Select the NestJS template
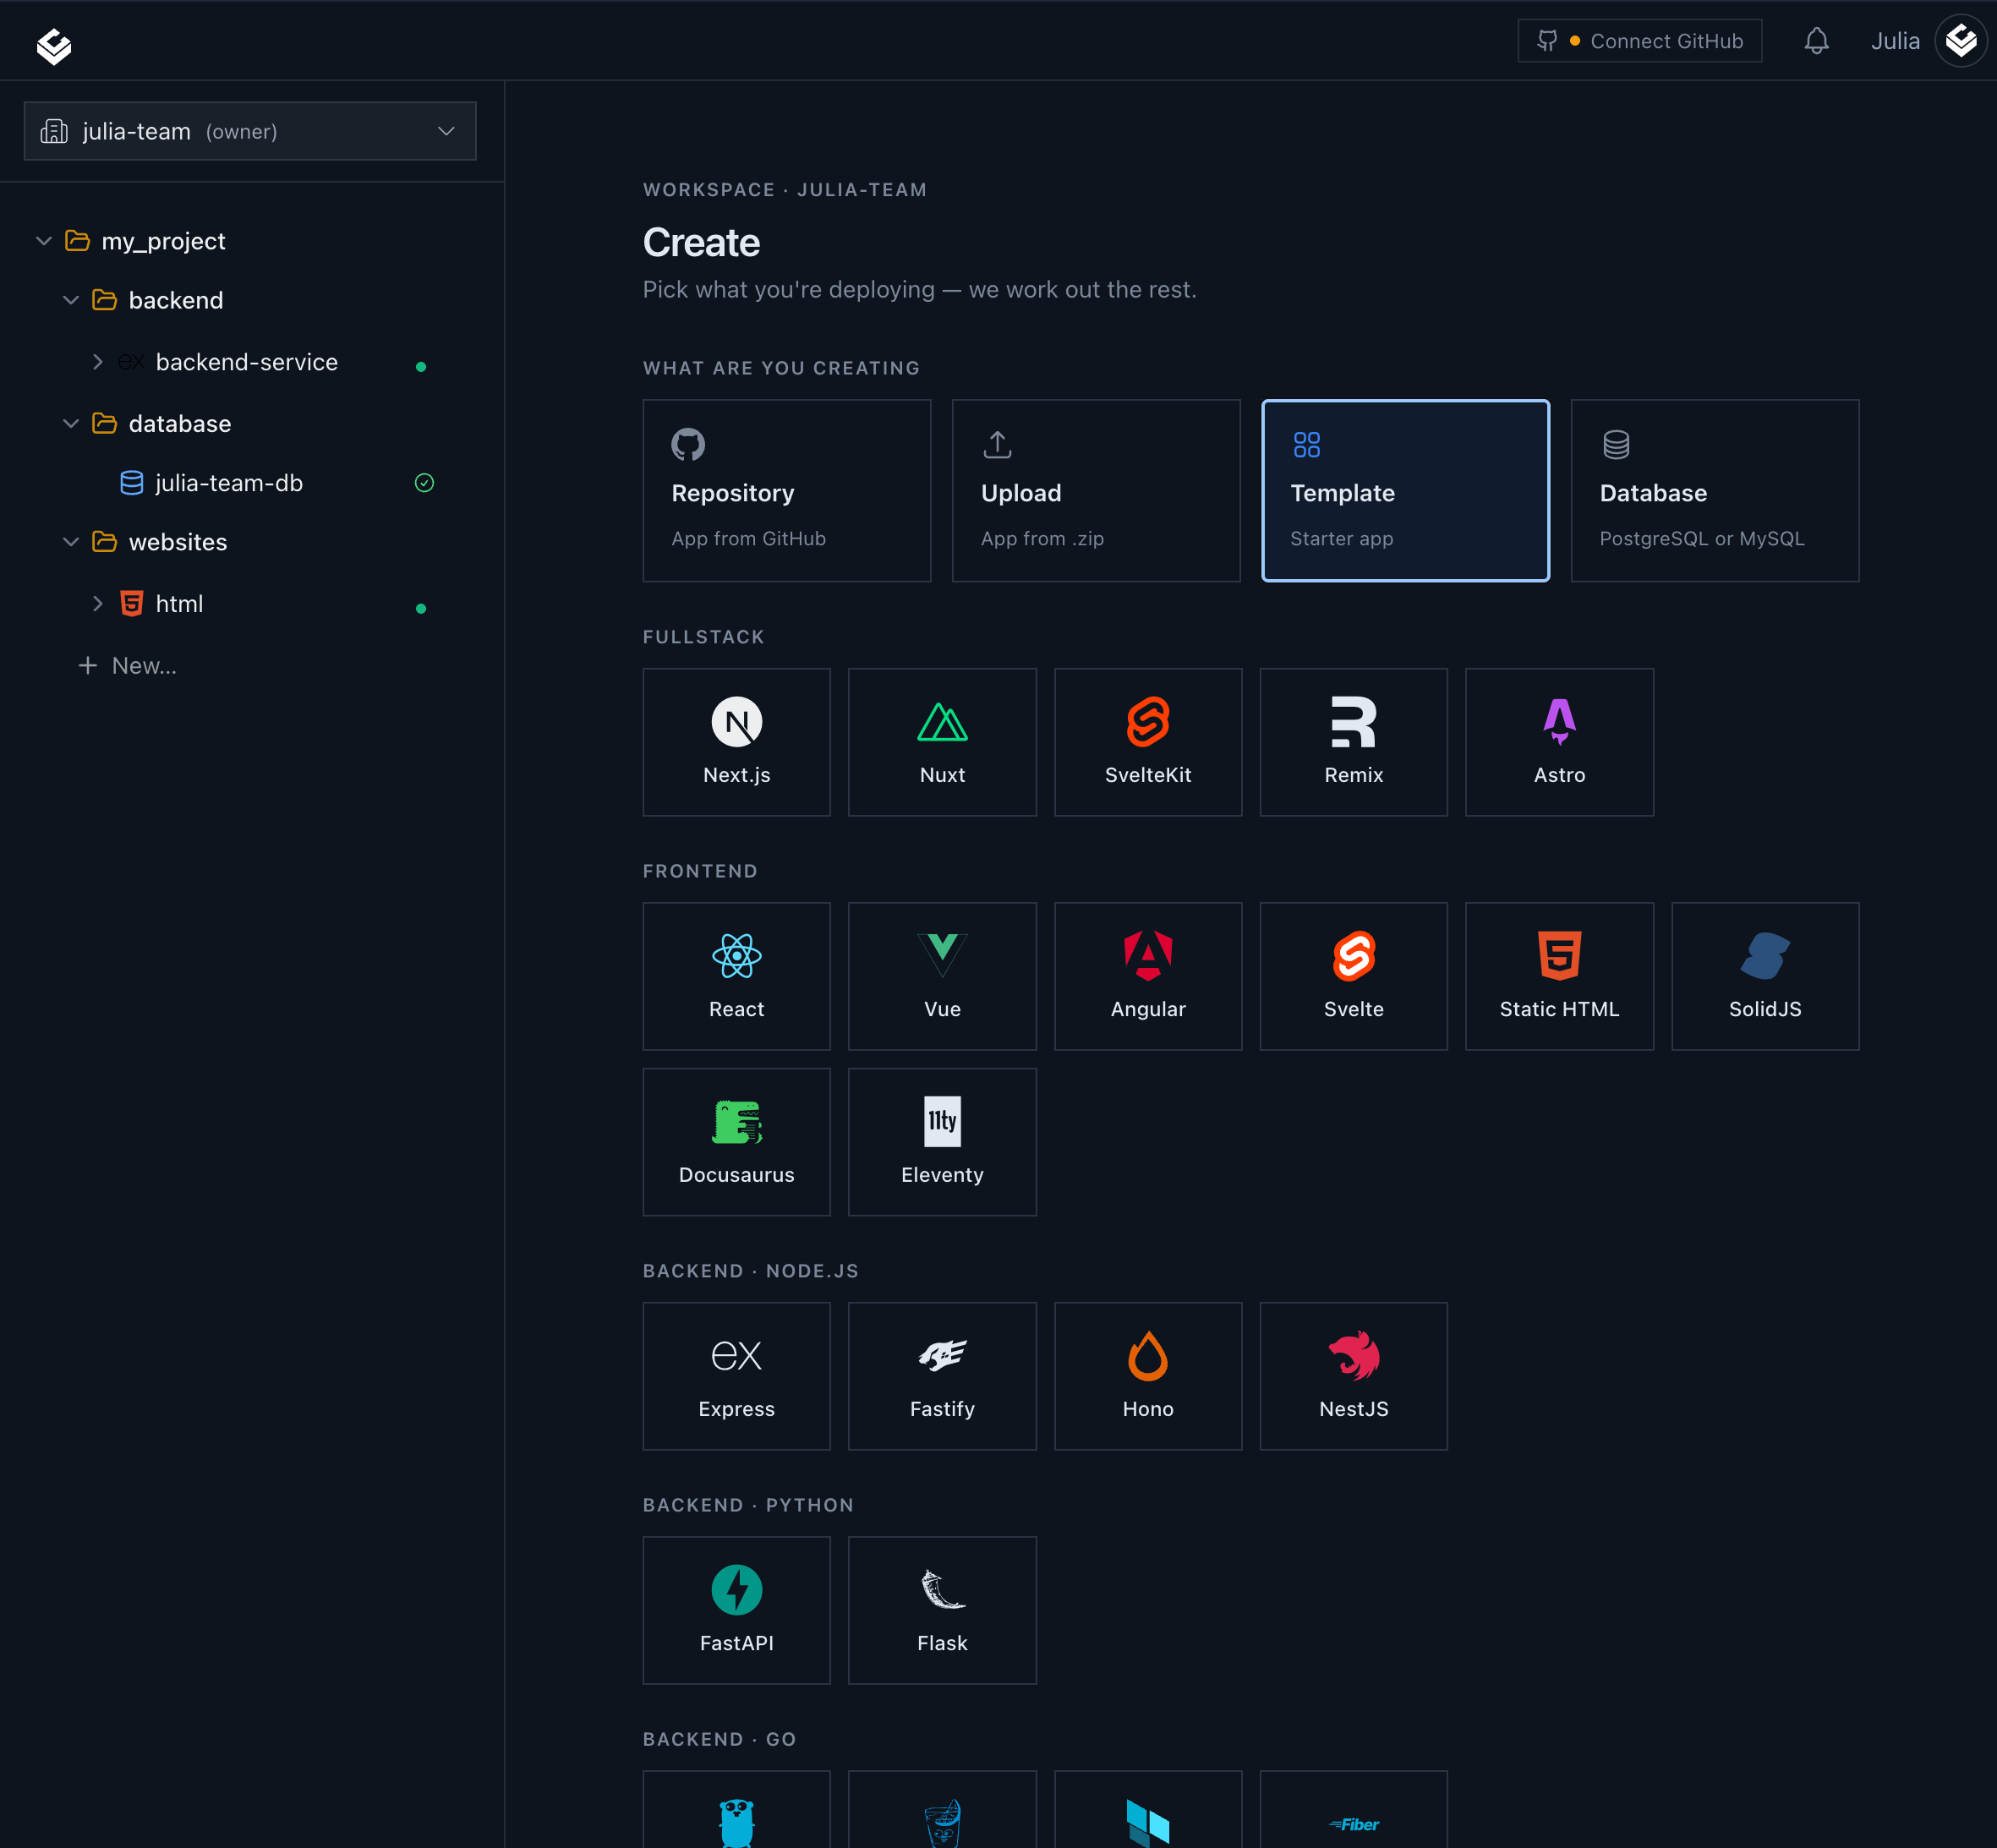The image size is (1997, 1848). (1353, 1376)
